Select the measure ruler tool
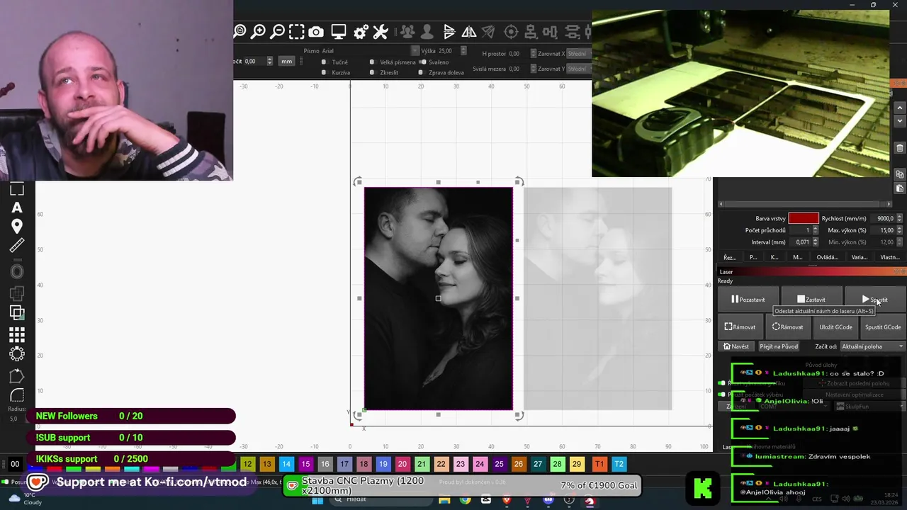907x510 pixels. 17,246
